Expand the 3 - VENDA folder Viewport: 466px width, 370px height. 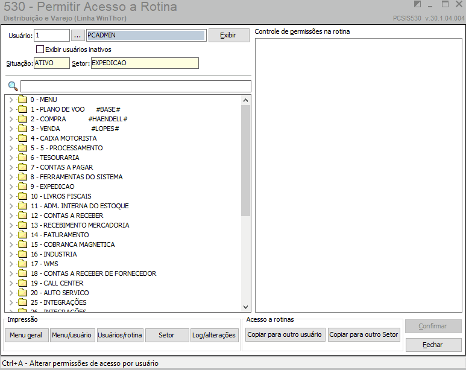click(x=11, y=129)
